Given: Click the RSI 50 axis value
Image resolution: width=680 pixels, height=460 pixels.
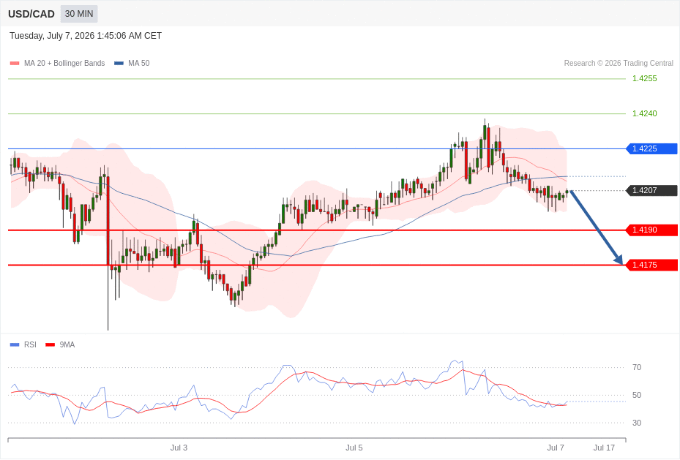Looking at the screenshot, I should [637, 395].
